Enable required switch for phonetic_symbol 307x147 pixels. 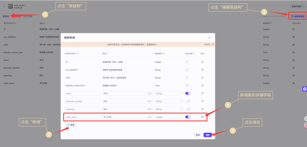coord(188,101)
